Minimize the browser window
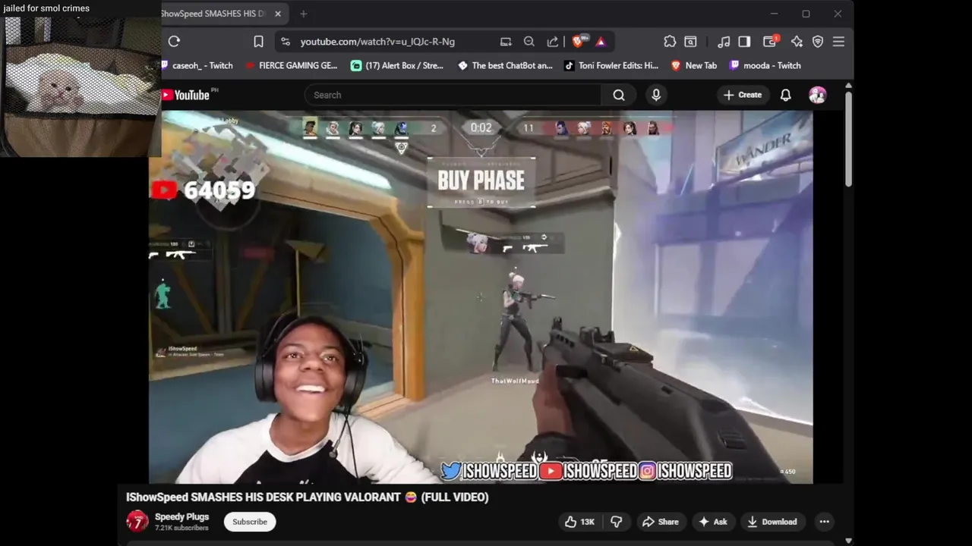Viewport: 972px width, 546px height. coord(774,14)
